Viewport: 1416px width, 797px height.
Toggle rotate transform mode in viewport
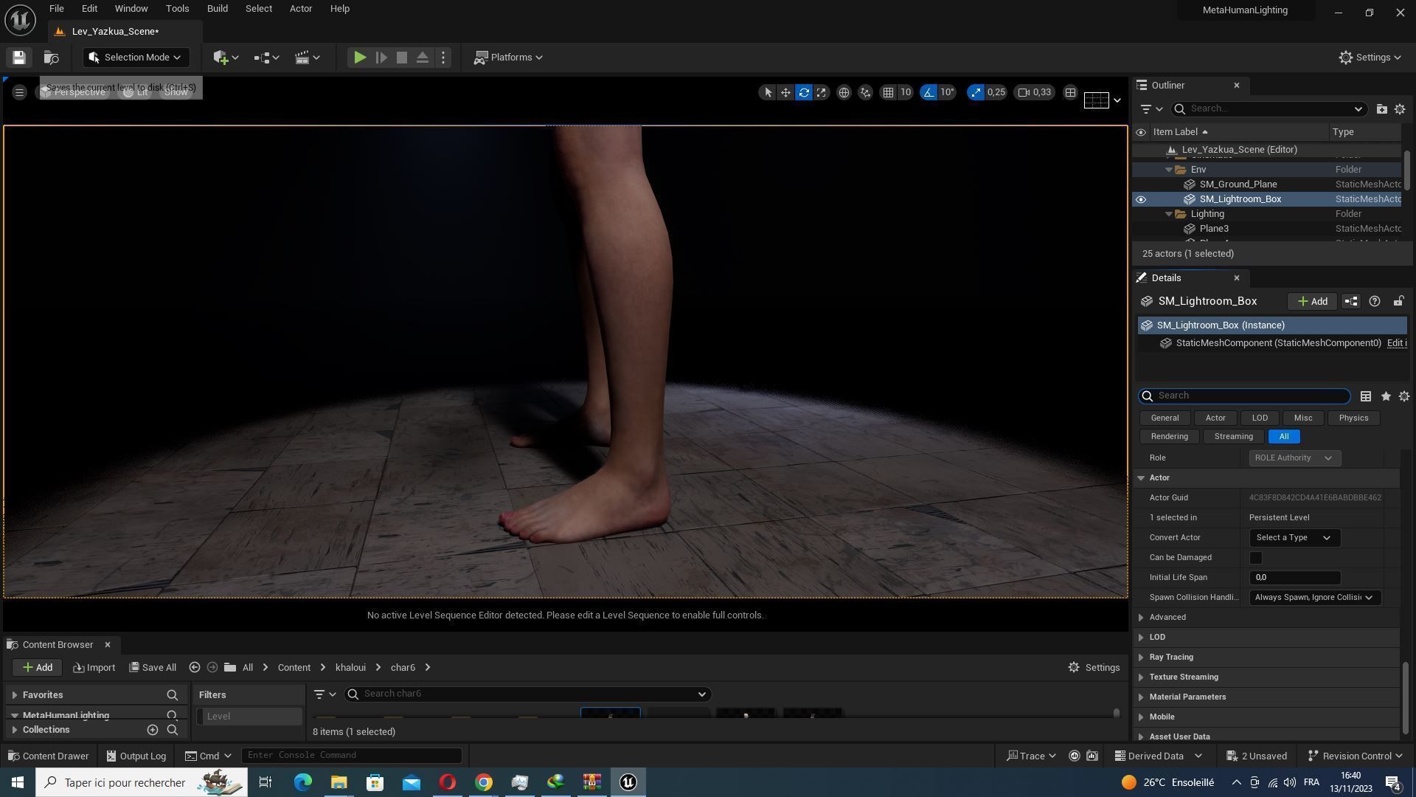click(804, 92)
